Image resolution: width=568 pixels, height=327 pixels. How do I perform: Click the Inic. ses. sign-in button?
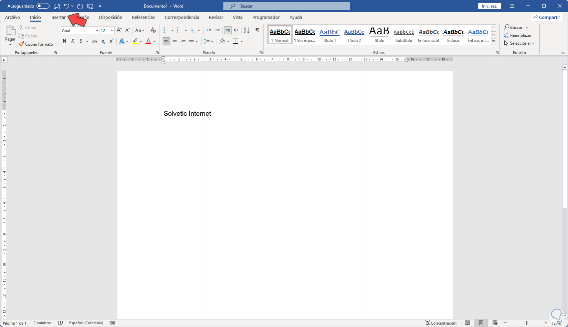(489, 6)
